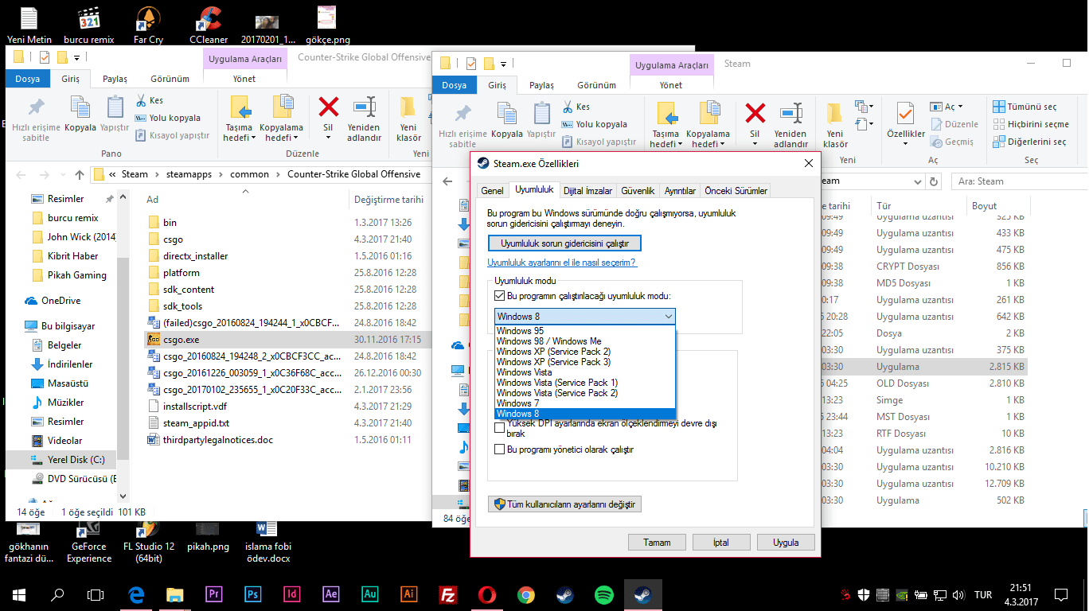Enable Yüksek DPI scaling override checkbox
1089x611 pixels.
(499, 428)
